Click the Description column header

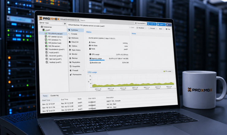[110, 98]
